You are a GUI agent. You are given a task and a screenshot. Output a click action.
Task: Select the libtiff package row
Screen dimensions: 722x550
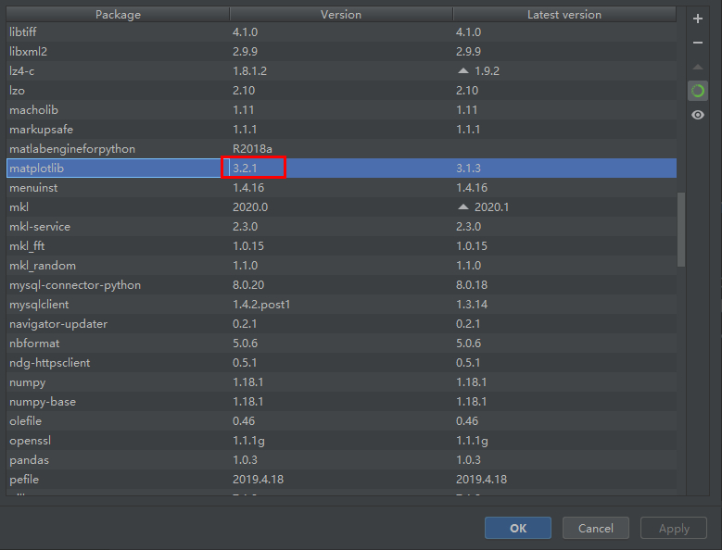[x=341, y=32]
